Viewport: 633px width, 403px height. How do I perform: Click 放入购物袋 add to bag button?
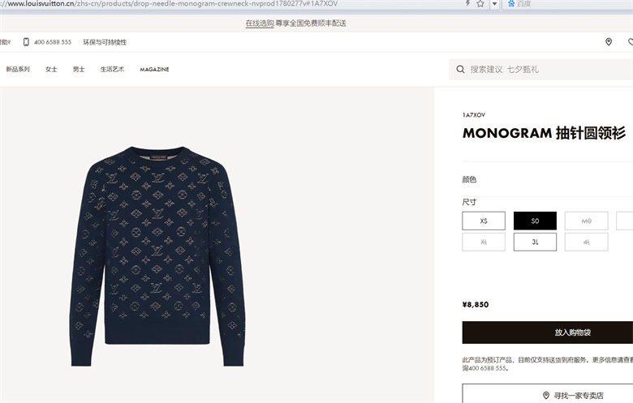click(548, 332)
